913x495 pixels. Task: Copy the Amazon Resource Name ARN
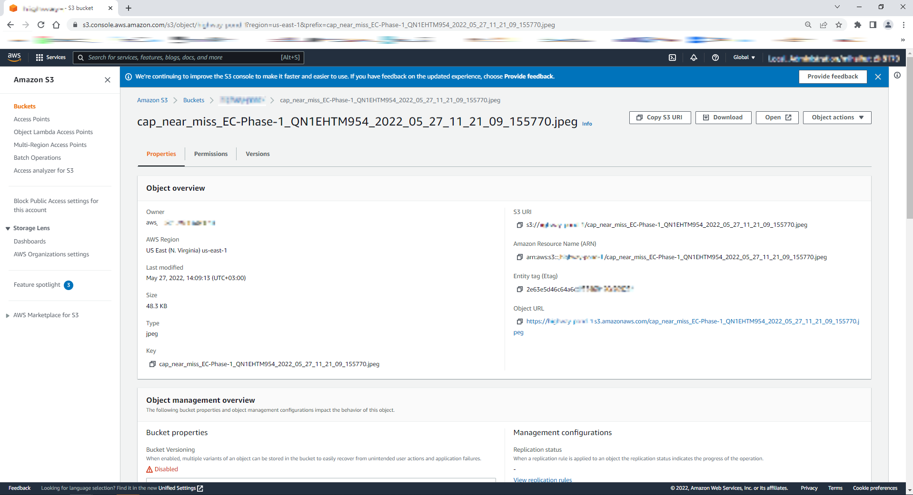pyautogui.click(x=520, y=257)
